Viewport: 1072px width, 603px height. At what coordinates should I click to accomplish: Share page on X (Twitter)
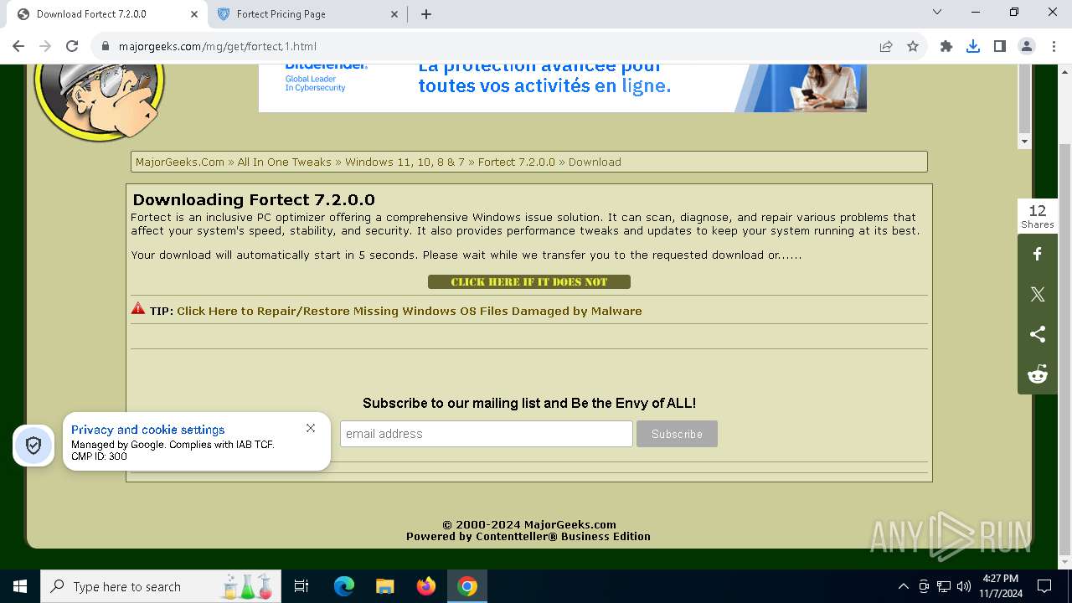tap(1038, 294)
